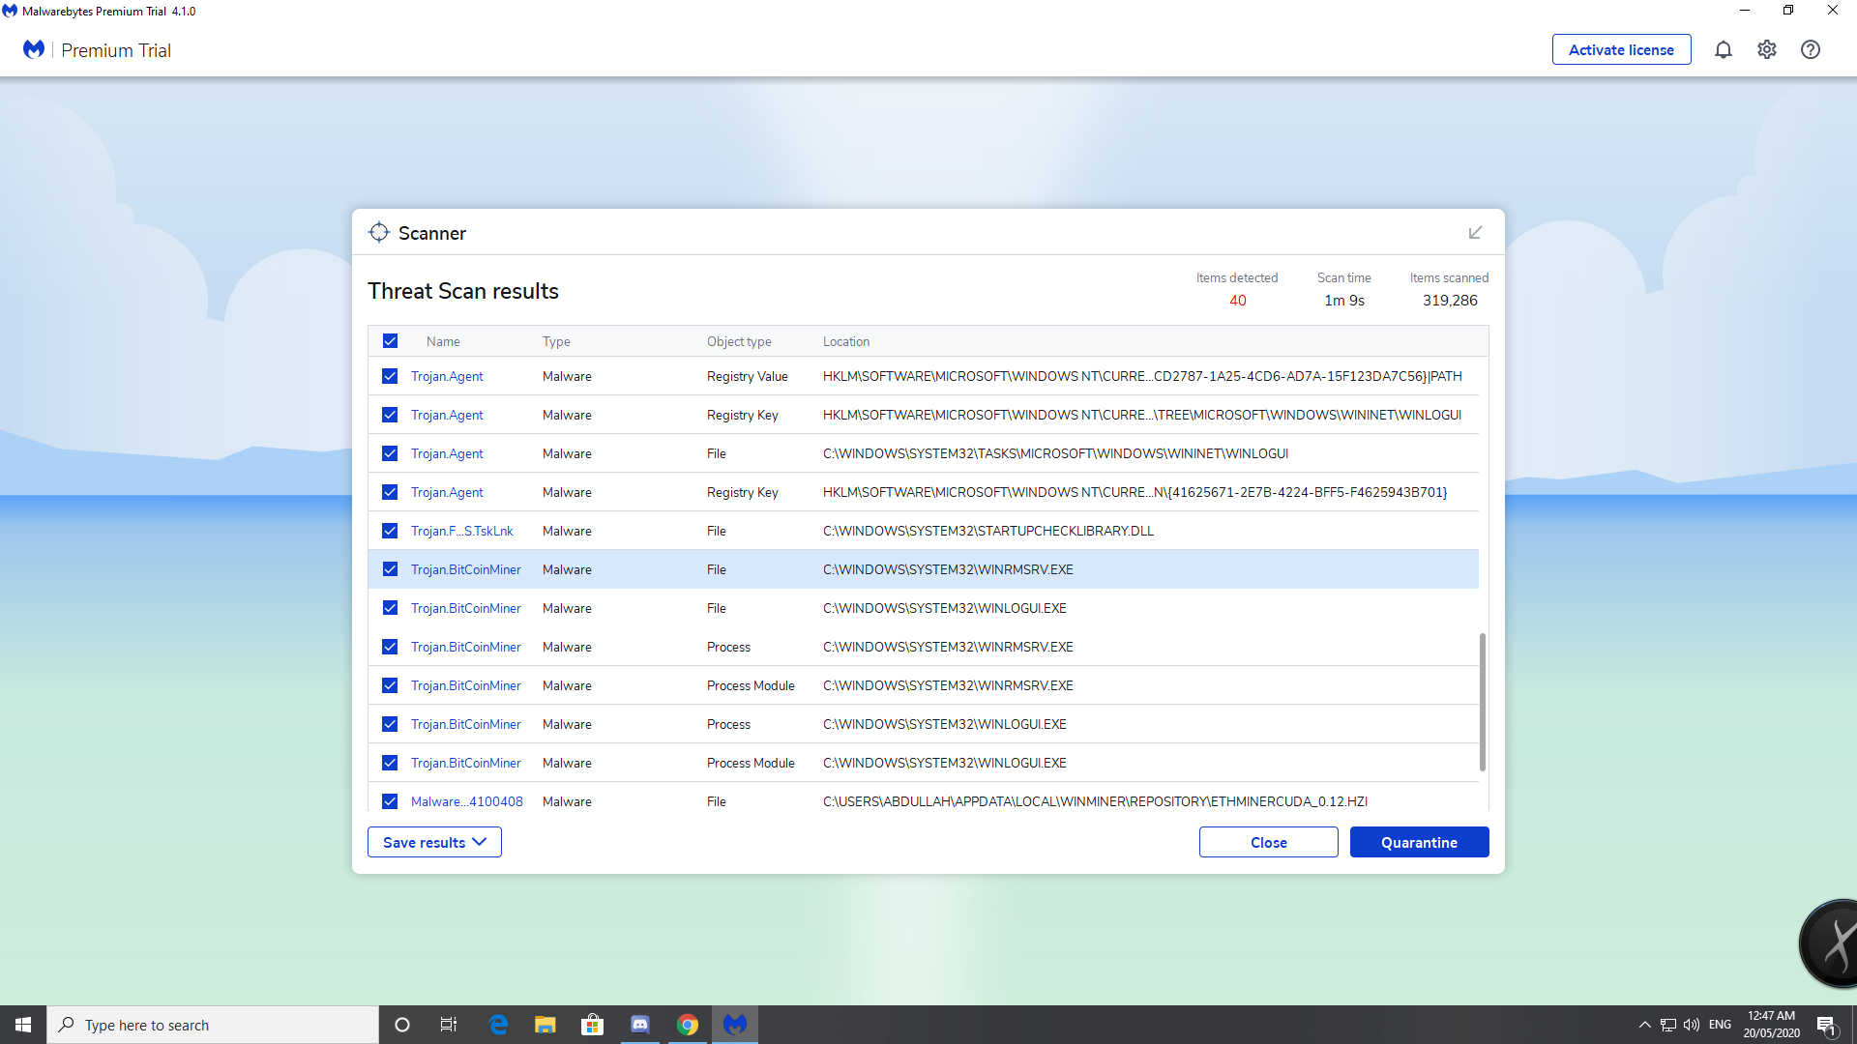Open the notifications bell icon
The image size is (1857, 1044).
pyautogui.click(x=1723, y=49)
